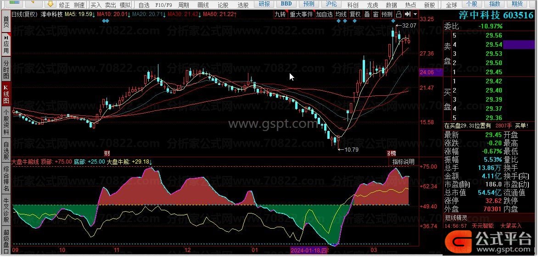Click the 研报 research reports button
Screen dimensions: 539x257
[x=264, y=4]
